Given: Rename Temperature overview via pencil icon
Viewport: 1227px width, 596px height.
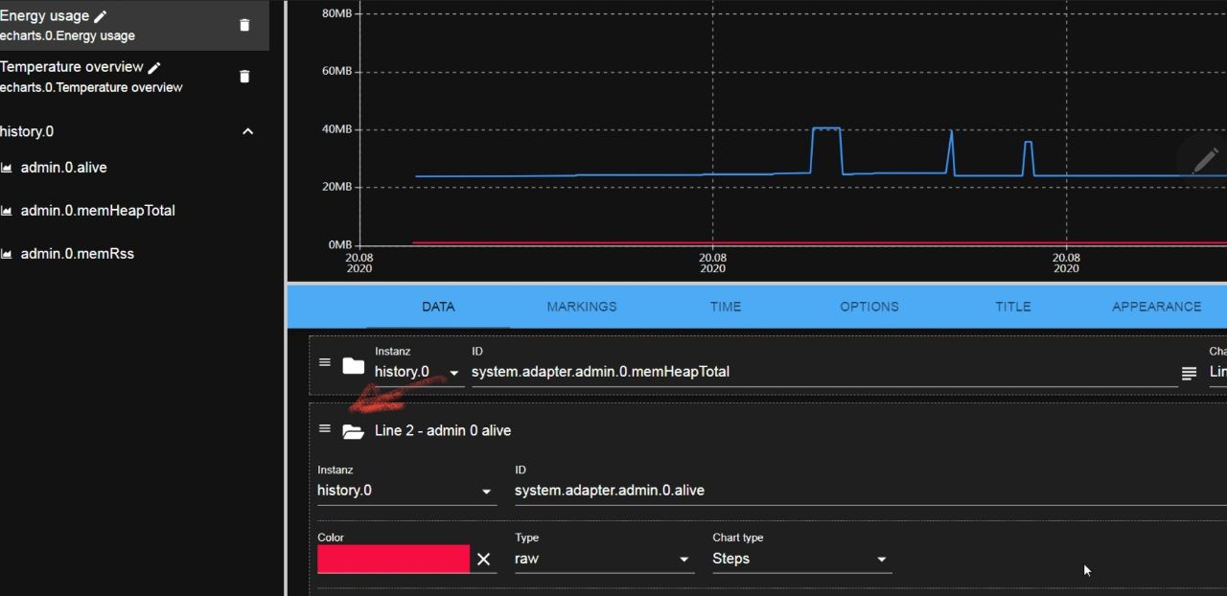Looking at the screenshot, I should point(154,67).
